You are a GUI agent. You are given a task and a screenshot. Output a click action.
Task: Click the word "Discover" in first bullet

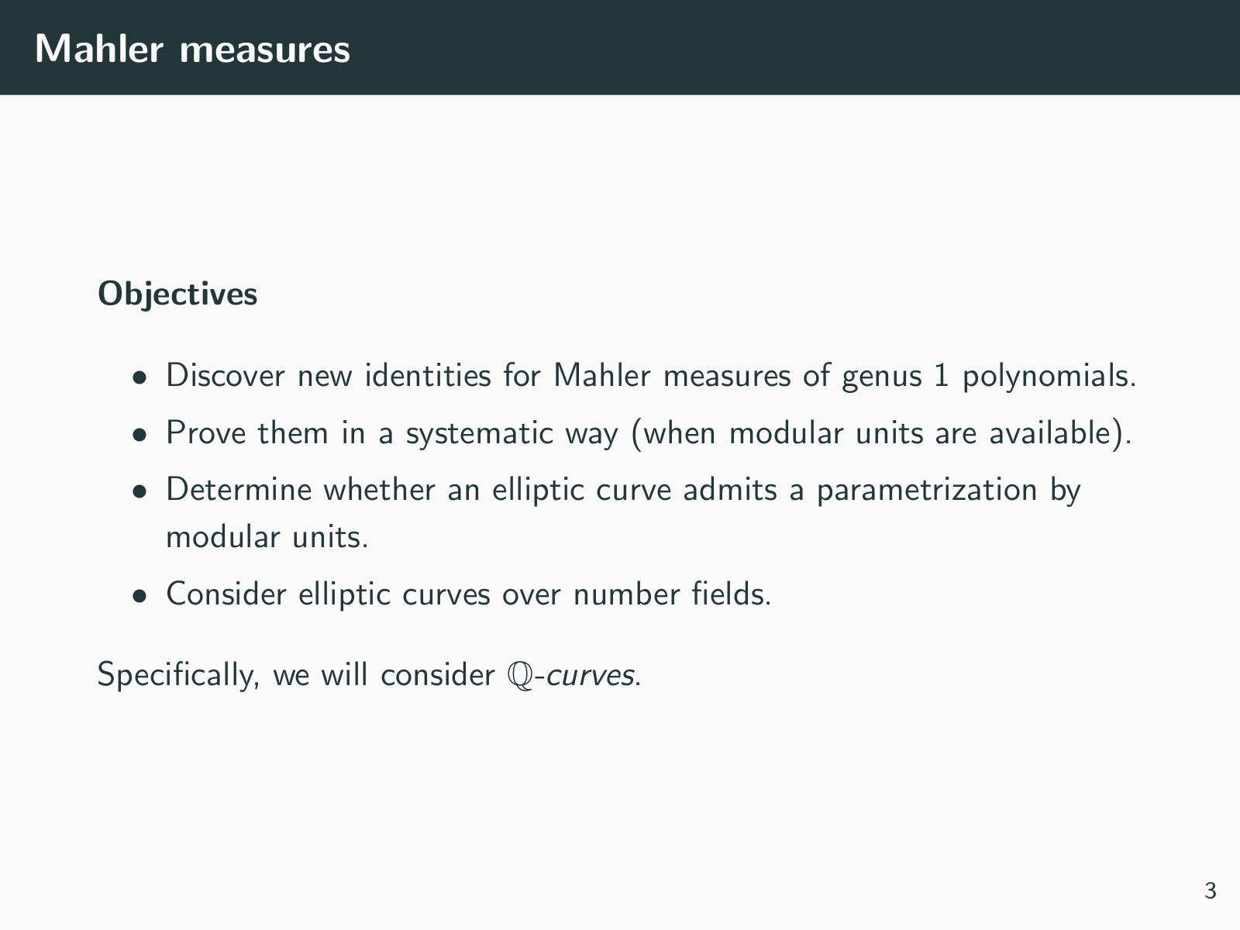tap(226, 376)
